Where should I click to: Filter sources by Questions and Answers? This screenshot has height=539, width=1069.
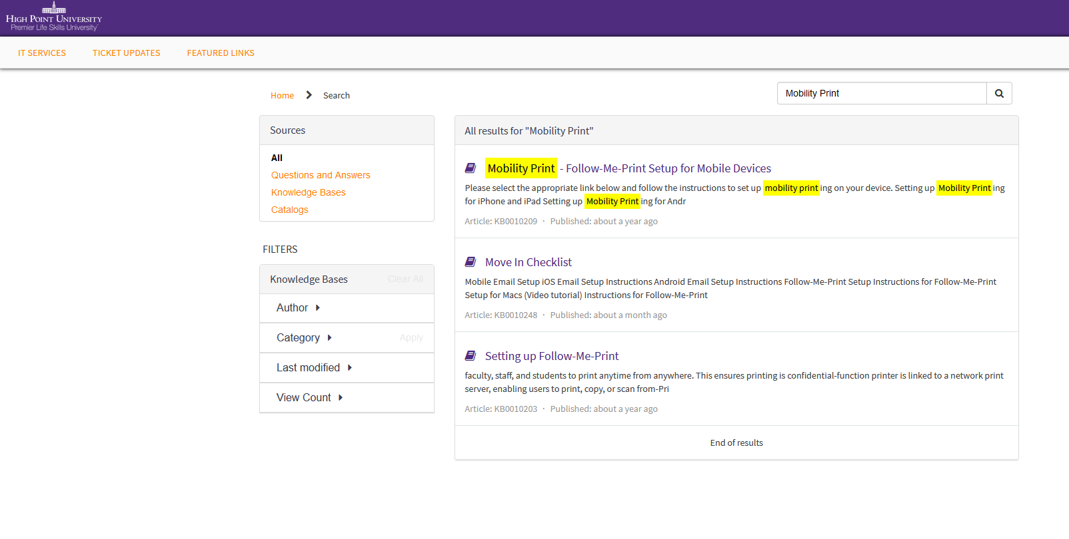click(321, 175)
